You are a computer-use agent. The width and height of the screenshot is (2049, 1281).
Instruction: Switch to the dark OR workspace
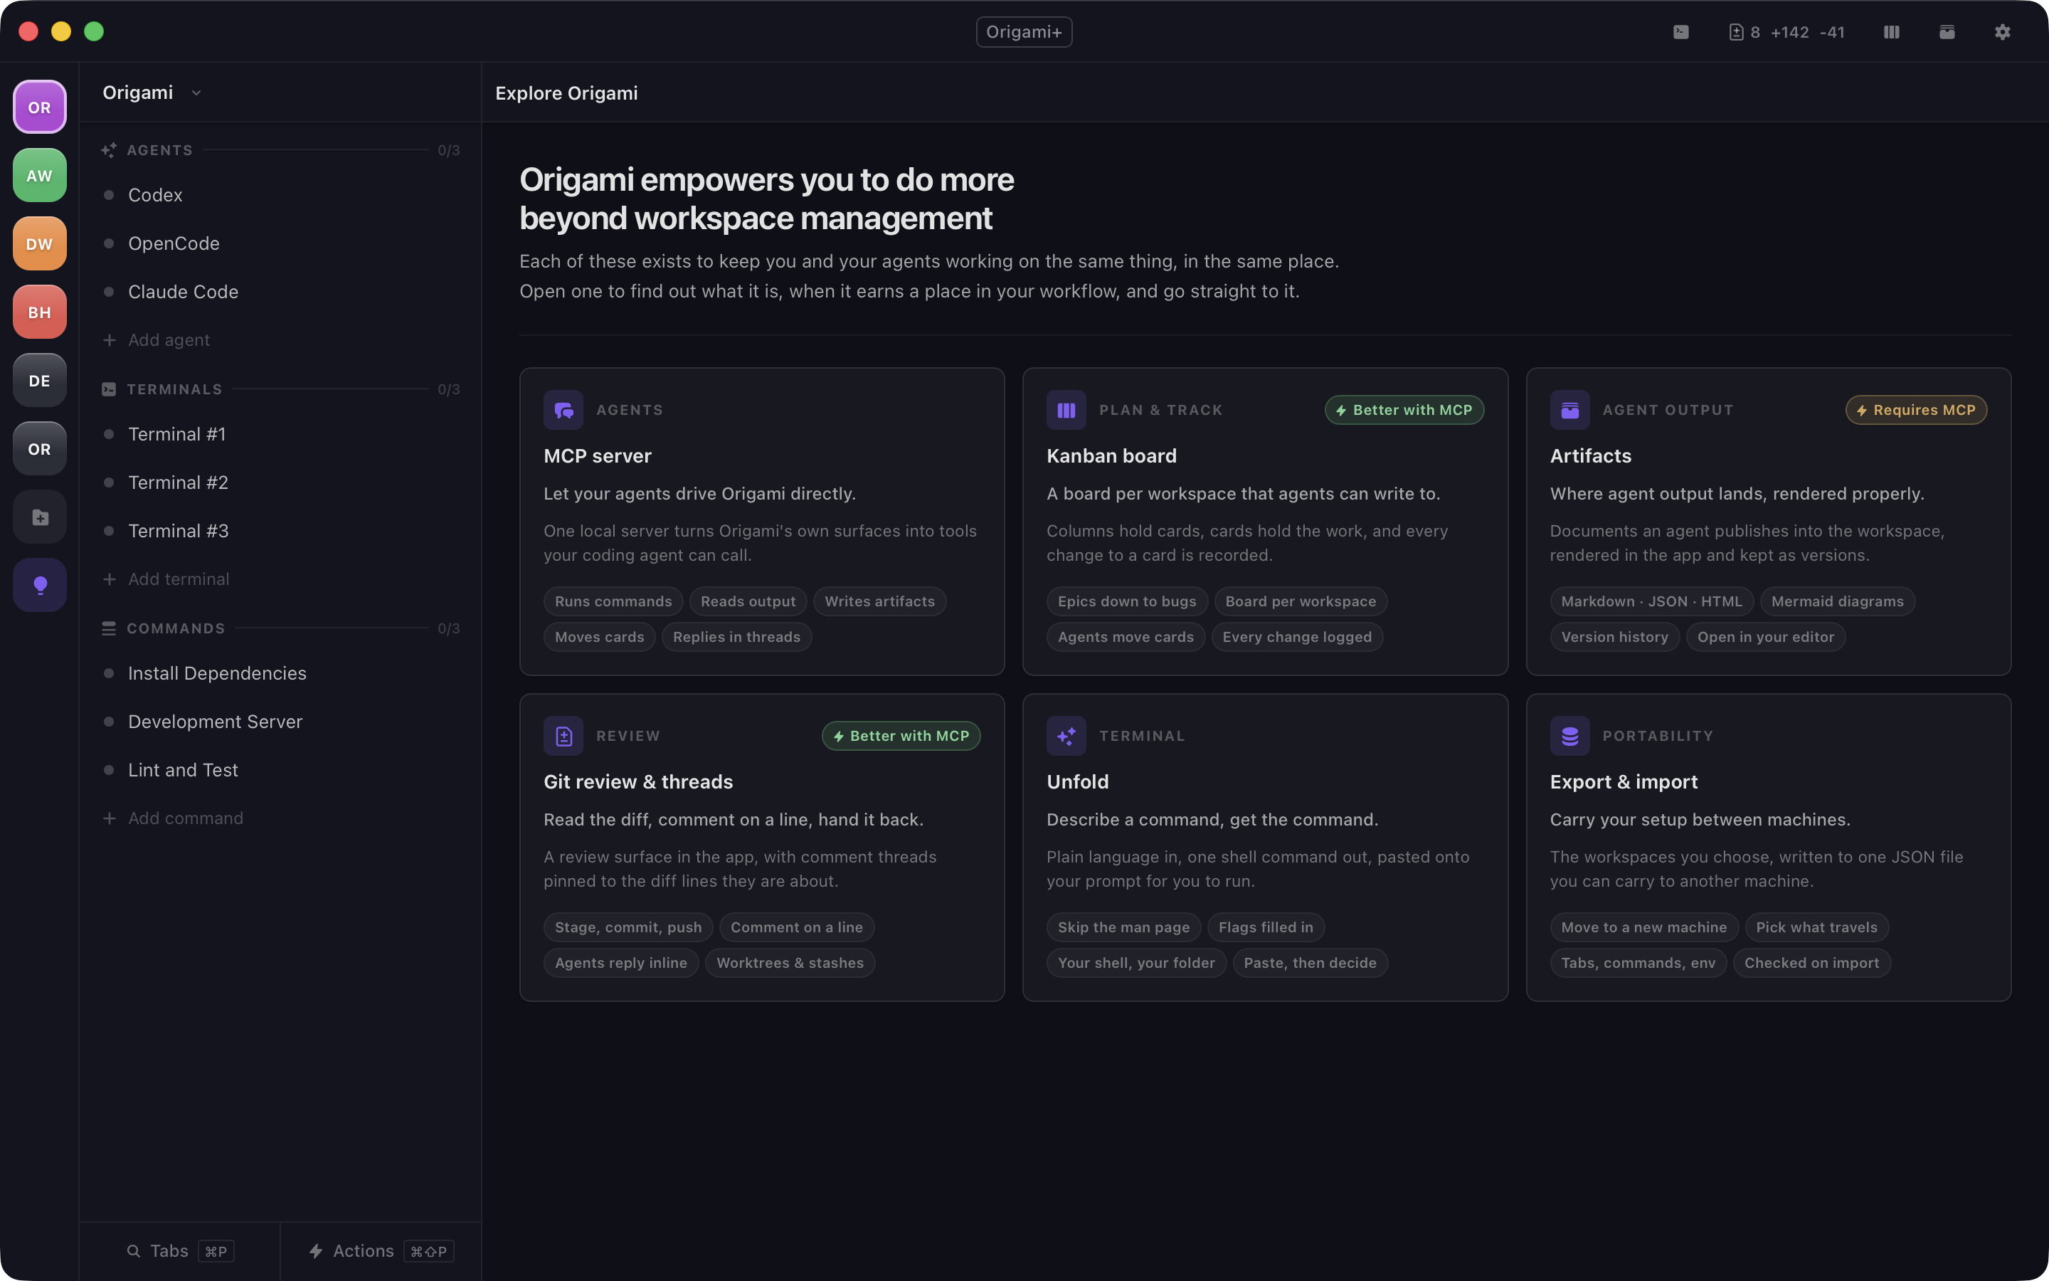click(x=40, y=449)
